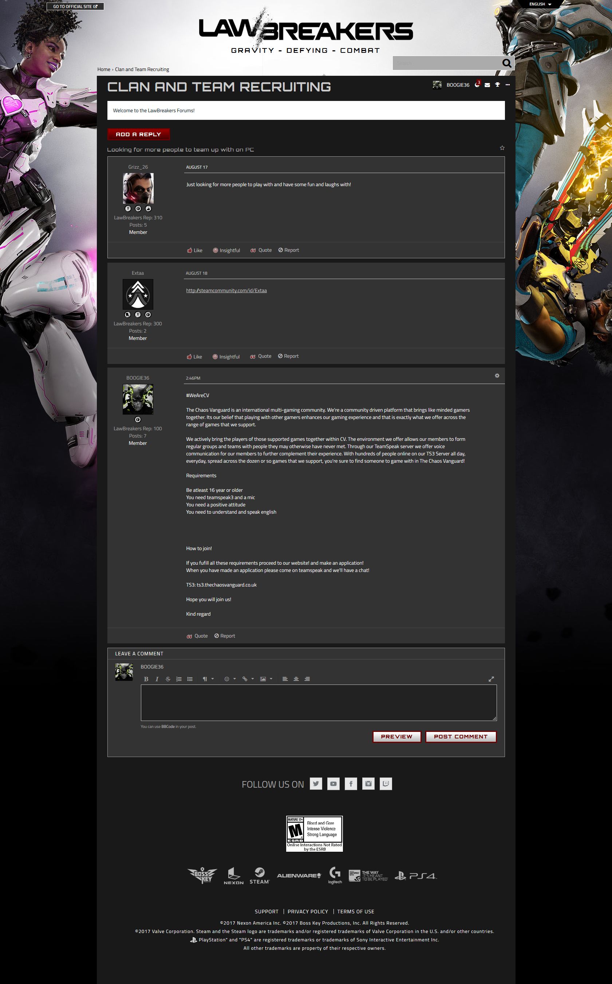Open the LawBreakers Instagram page

(368, 784)
